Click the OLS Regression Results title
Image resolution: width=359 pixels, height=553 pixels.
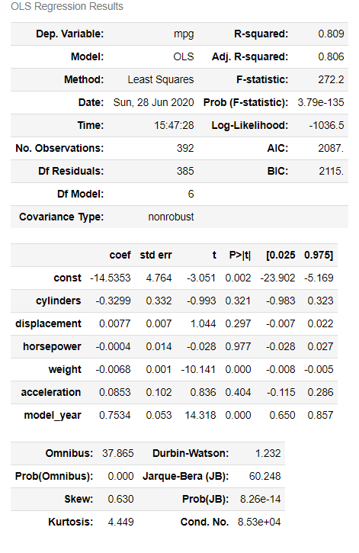[67, 6]
